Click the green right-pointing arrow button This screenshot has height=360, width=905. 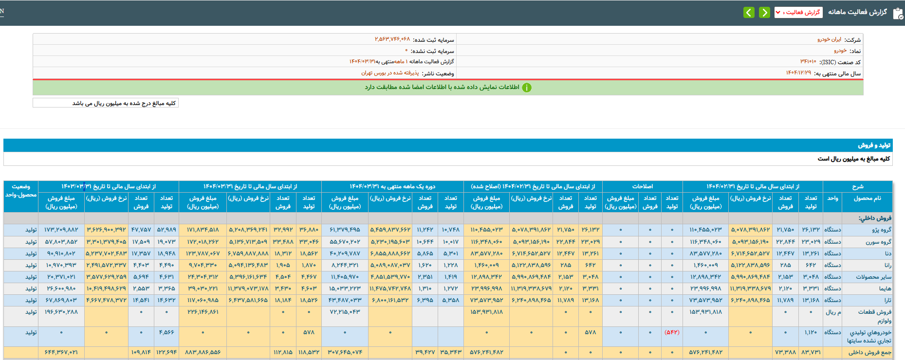pyautogui.click(x=765, y=12)
